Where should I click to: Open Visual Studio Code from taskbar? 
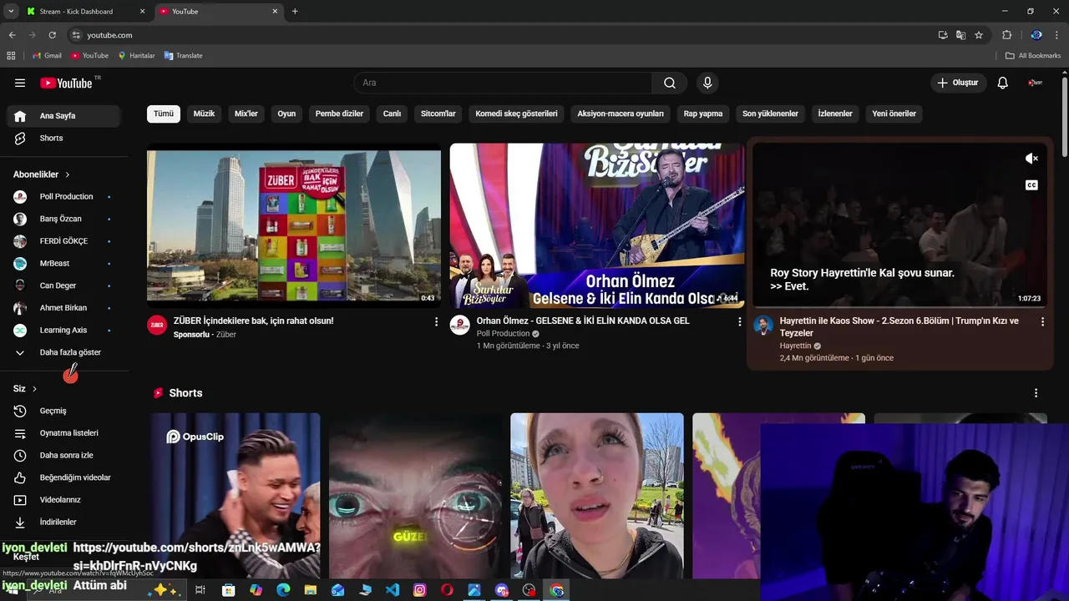click(x=392, y=590)
